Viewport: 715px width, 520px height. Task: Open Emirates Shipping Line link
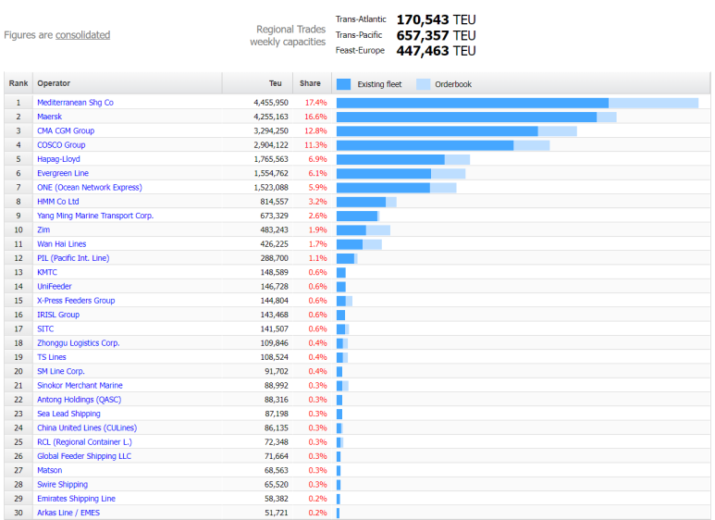point(76,499)
